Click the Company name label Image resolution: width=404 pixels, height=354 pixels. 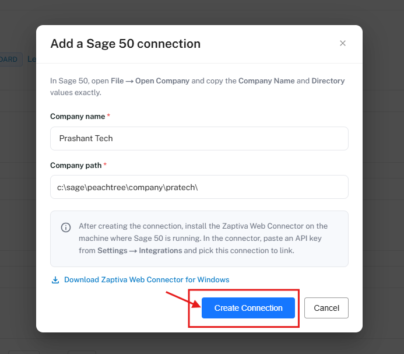click(78, 116)
